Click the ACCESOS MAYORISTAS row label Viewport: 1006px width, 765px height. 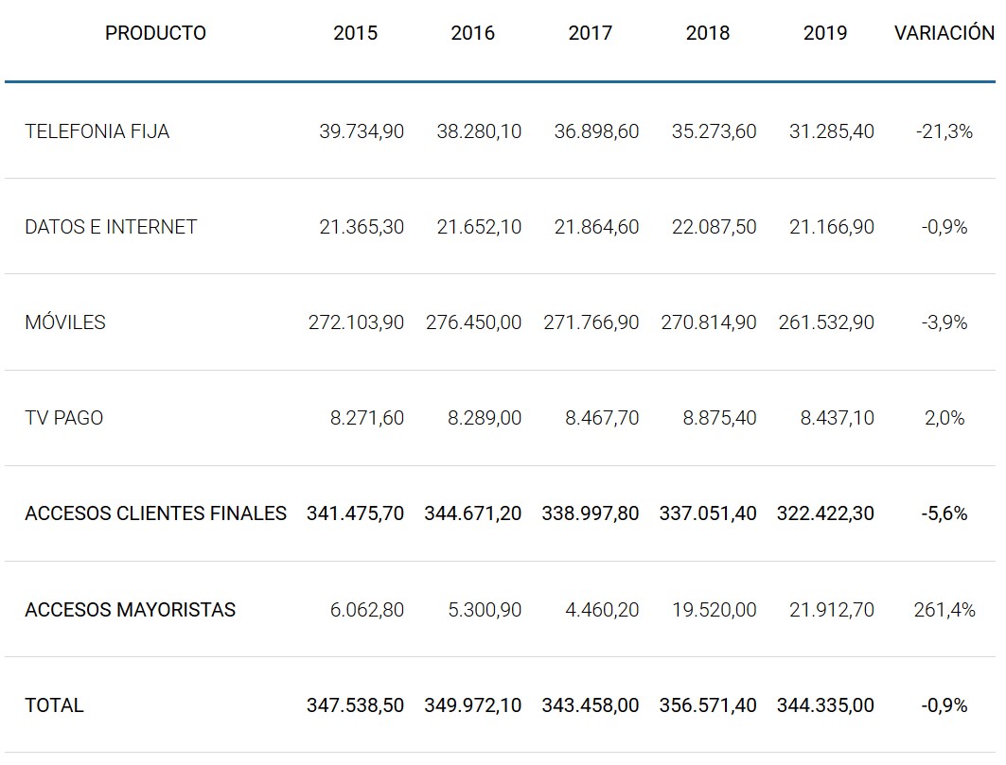point(130,610)
